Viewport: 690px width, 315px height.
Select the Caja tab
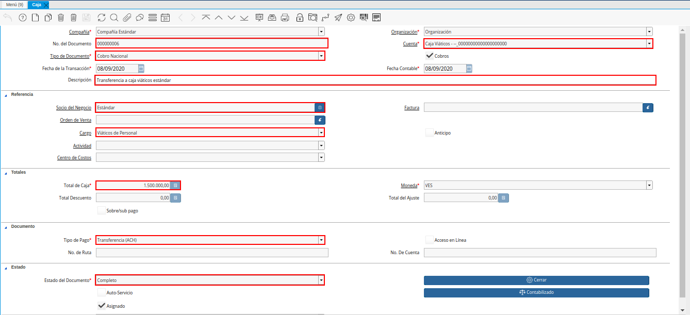point(37,5)
